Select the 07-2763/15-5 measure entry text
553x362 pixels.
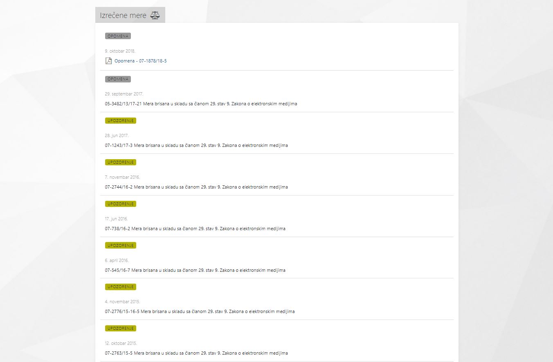(196, 353)
